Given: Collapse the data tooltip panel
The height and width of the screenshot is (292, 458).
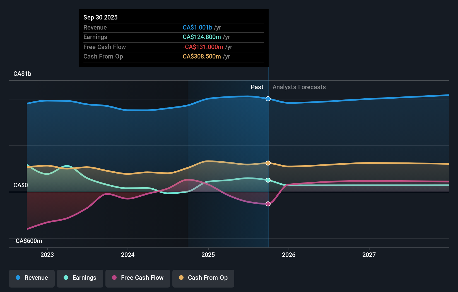Looking at the screenshot, I should 173,38.
